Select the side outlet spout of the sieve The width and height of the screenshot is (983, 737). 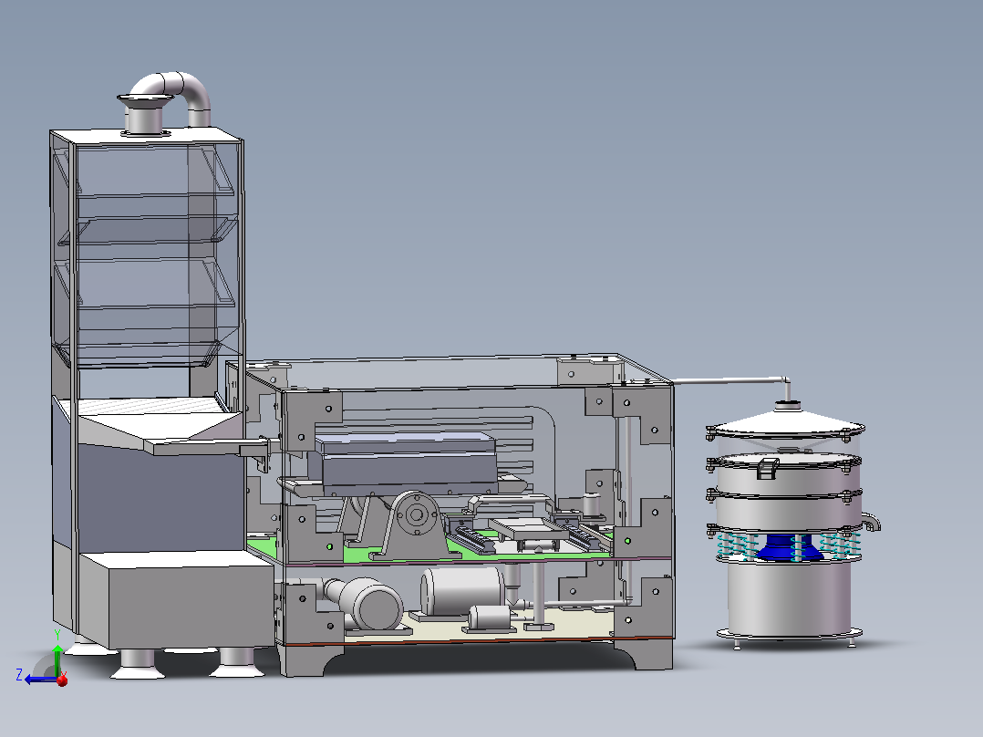[872, 521]
